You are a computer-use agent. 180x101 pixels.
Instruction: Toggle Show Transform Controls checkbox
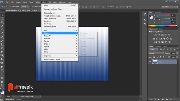[33, 7]
